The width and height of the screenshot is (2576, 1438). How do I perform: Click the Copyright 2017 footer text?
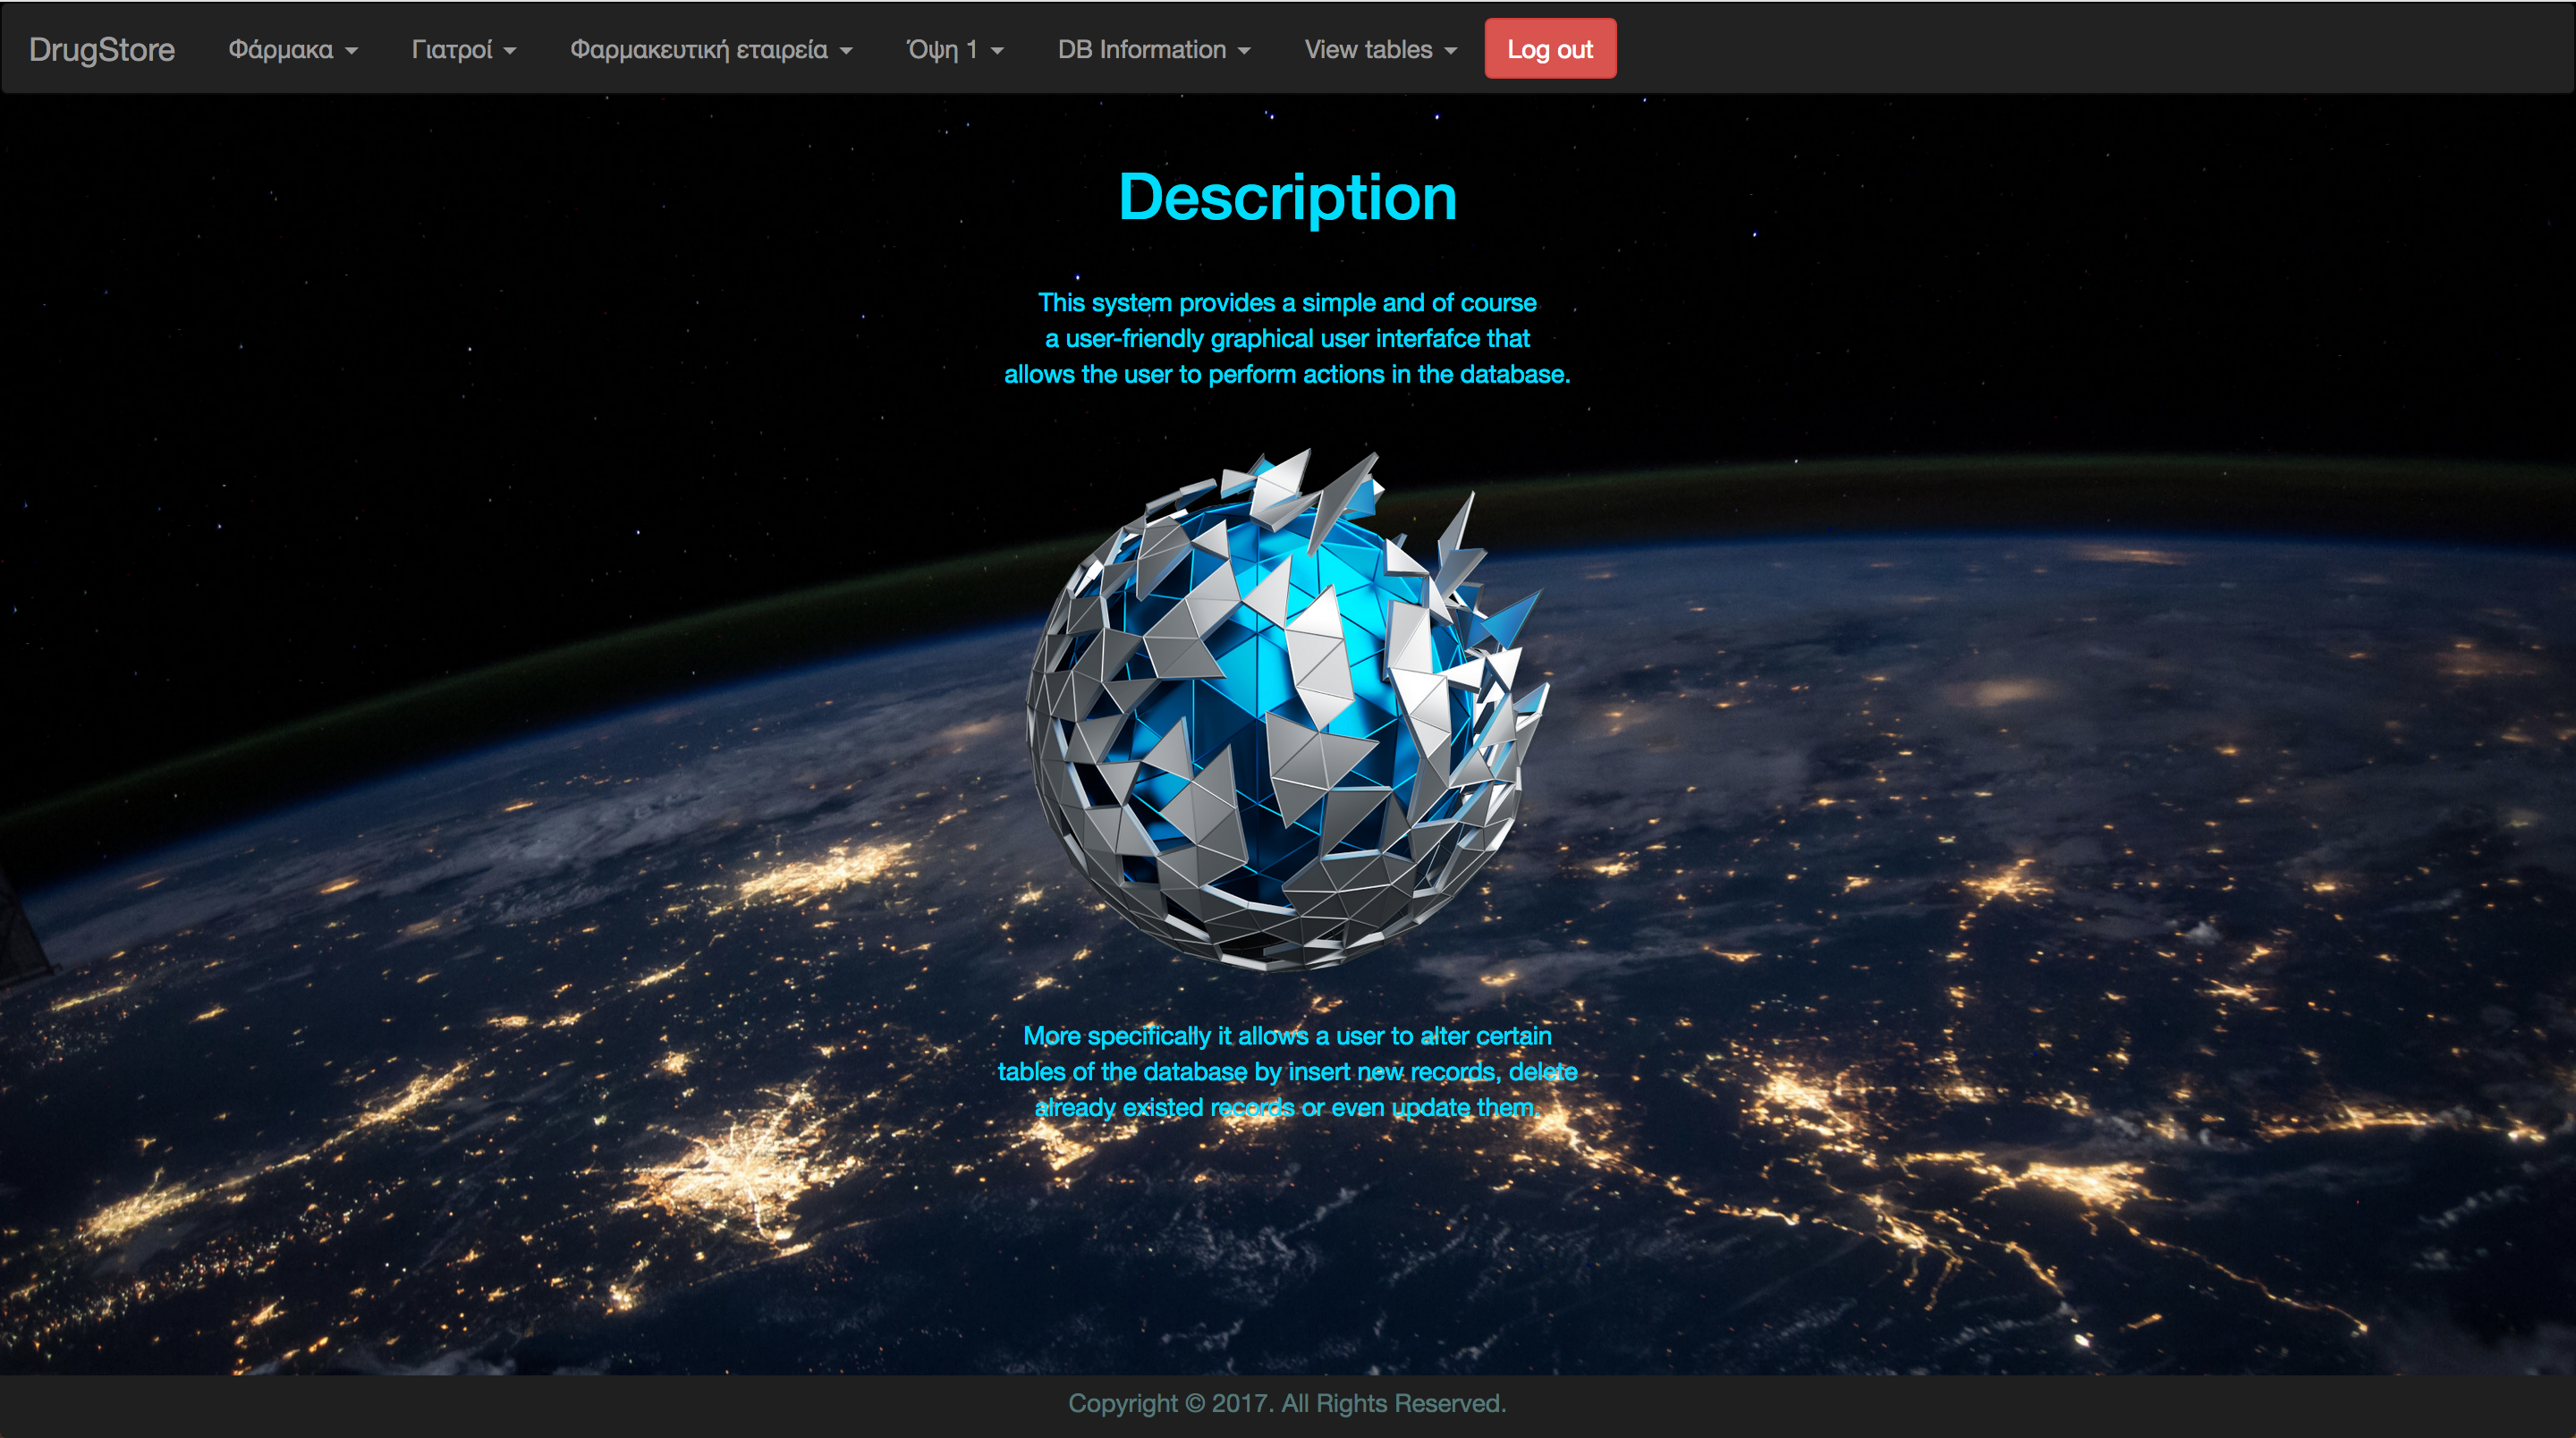[1287, 1403]
